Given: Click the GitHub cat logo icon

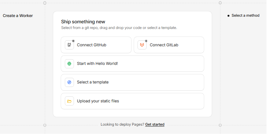Looking at the screenshot, I should click(x=69, y=45).
